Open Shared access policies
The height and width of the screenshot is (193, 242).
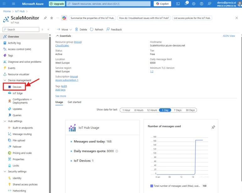click(x=25, y=185)
